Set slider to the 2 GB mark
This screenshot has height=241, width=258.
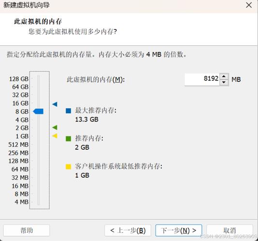click(39, 128)
